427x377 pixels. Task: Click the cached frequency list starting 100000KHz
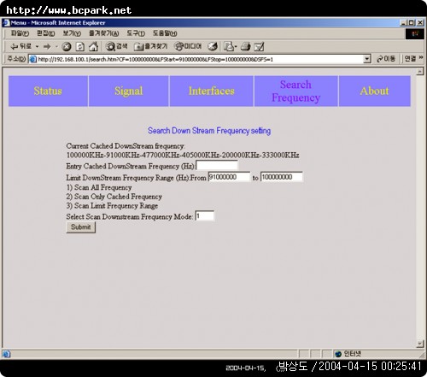(x=183, y=155)
